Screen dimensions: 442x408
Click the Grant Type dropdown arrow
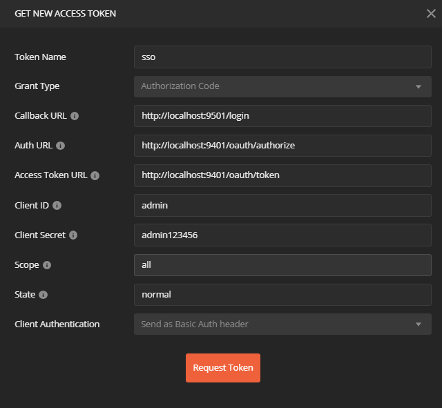pos(419,87)
